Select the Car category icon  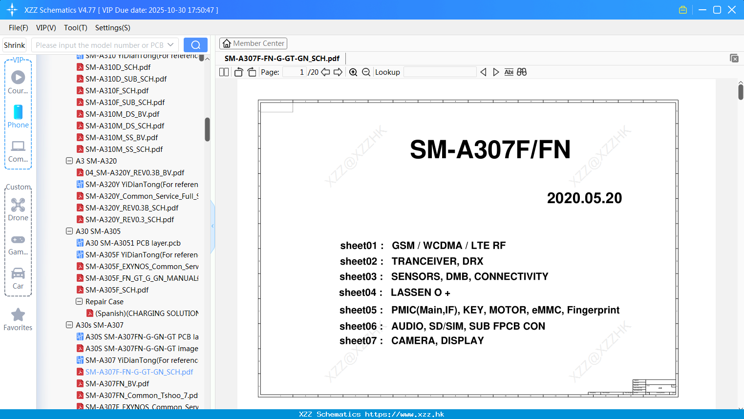[18, 278]
